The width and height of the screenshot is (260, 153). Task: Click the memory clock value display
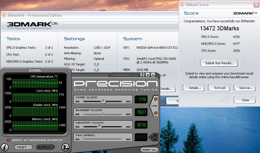(141, 125)
